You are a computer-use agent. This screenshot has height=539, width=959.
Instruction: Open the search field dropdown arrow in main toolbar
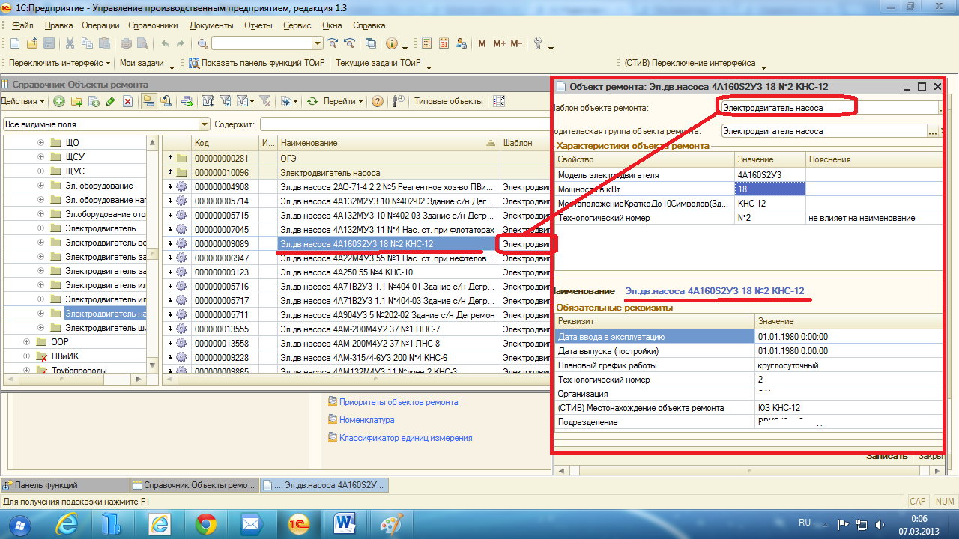(x=317, y=43)
